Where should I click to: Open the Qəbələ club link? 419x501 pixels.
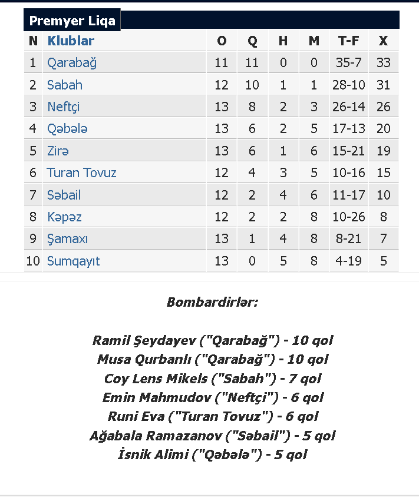coord(67,129)
